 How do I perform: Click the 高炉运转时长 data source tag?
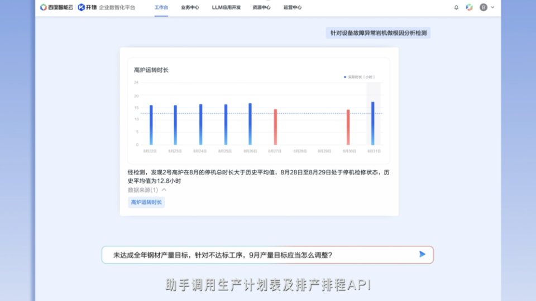point(146,202)
